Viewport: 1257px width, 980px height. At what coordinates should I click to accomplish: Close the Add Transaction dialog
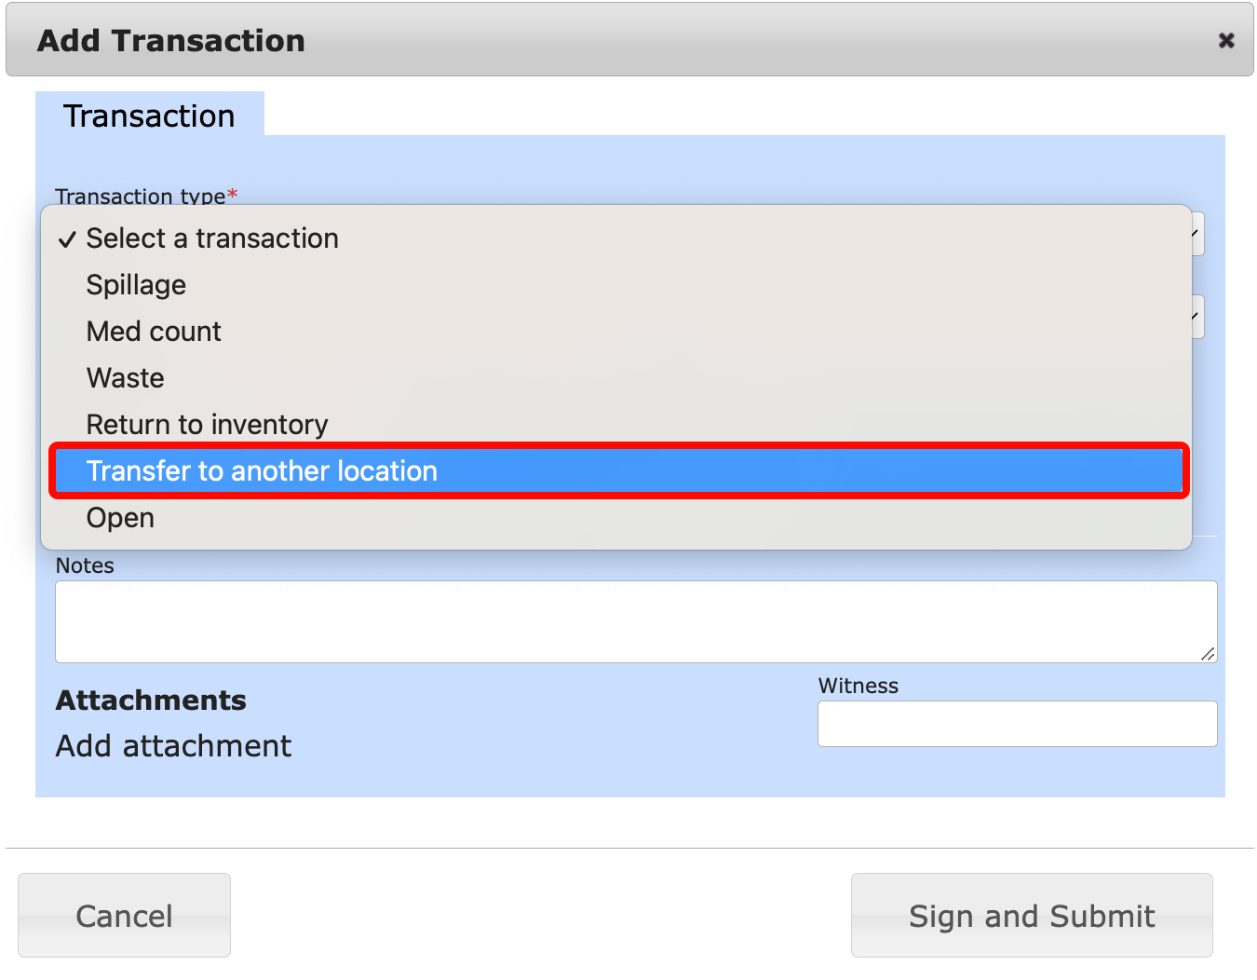click(x=1226, y=40)
